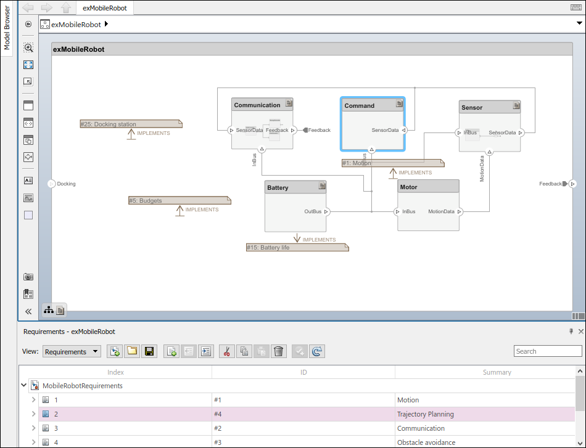Image resolution: width=586 pixels, height=448 pixels.
Task: Open the View Requirements dropdown
Action: click(x=71, y=351)
